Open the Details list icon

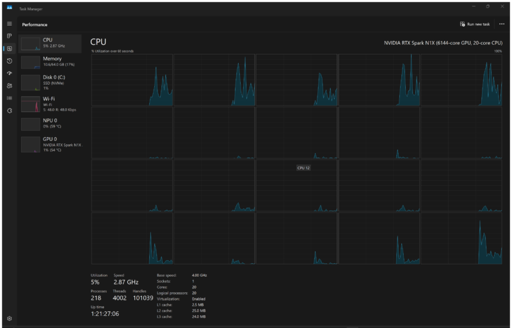[x=10, y=98]
